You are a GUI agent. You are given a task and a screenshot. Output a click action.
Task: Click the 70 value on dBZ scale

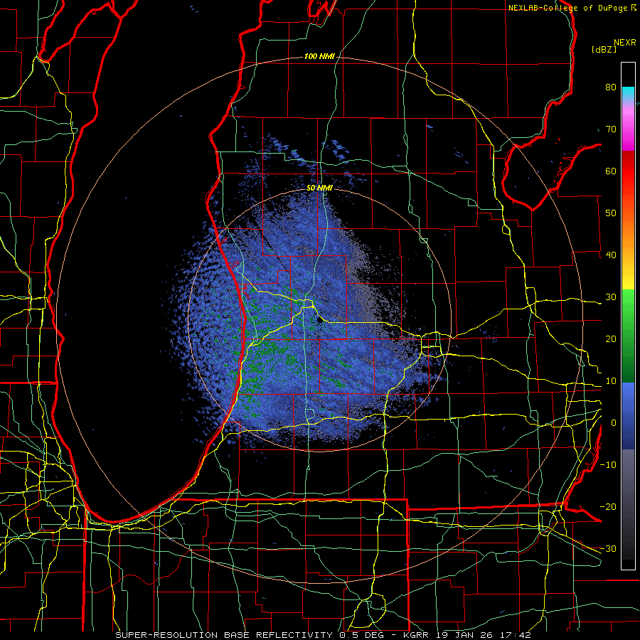[611, 129]
